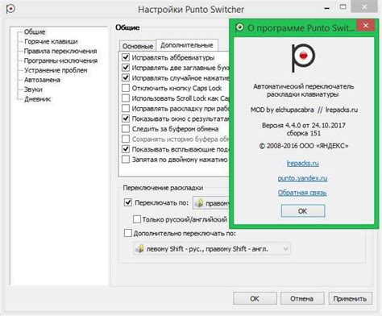Click 'MOD by elchupacabra // lrepacks.ru' text
Viewport: 382px width, 316px height.
coord(304,110)
